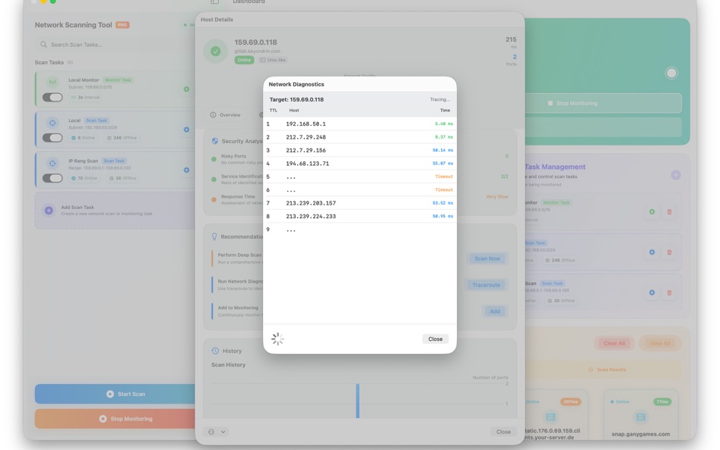Viewport: 720px width, 450px height.
Task: Click the IP Rang Scan target icon
Action: pos(52,163)
